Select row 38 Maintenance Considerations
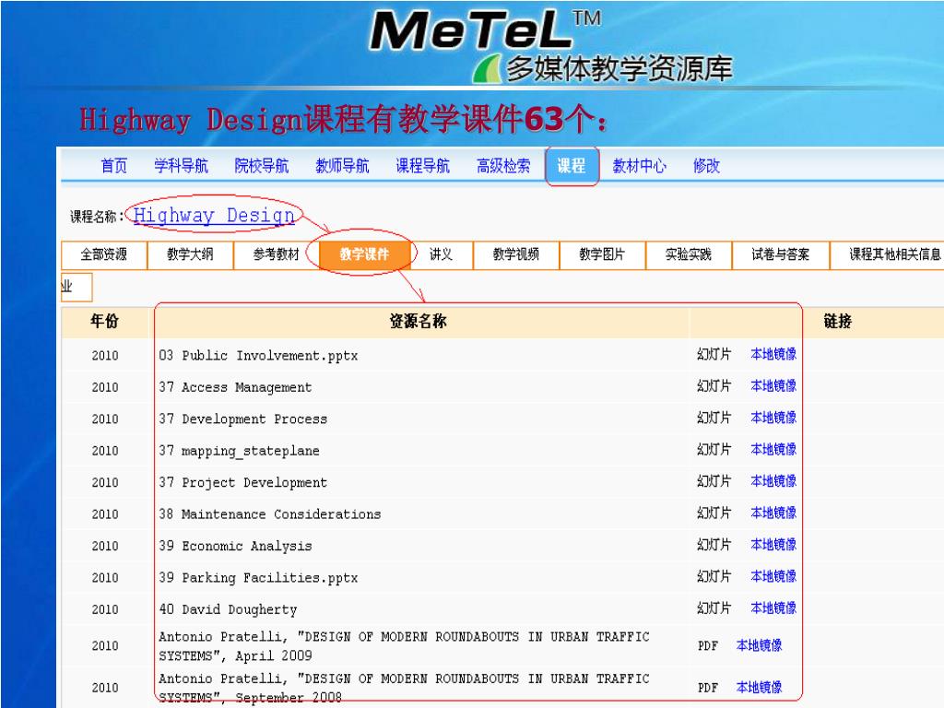This screenshot has width=944, height=708. pyautogui.click(x=270, y=514)
